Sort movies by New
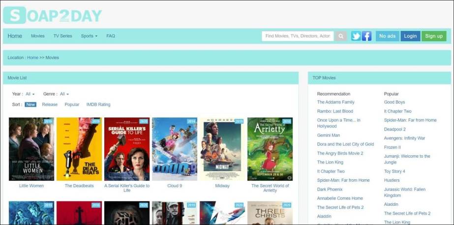Image resolution: width=454 pixels, height=225 pixels. coord(30,105)
